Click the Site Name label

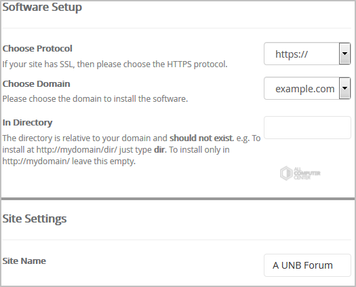24,261
